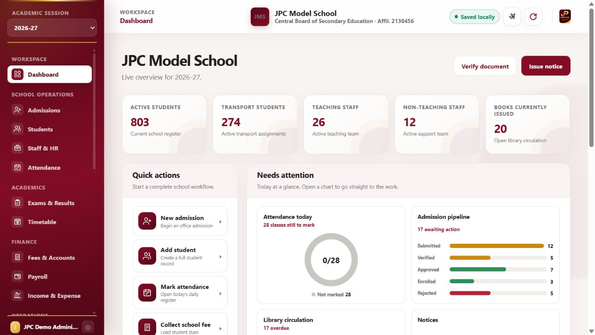Click the Students people icon in sidebar
The image size is (595, 335).
point(17,129)
